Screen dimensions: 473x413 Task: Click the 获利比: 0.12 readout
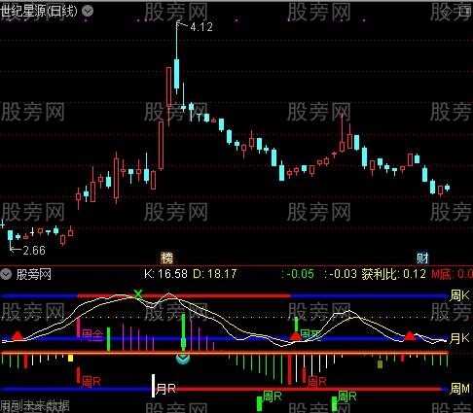point(394,274)
